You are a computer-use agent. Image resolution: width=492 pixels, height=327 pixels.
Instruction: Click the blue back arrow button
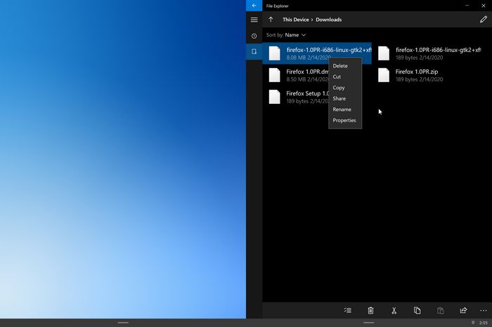(254, 6)
